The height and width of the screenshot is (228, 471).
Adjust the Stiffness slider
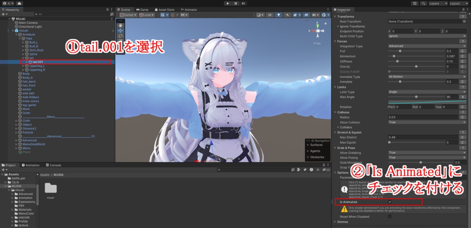tap(416, 61)
